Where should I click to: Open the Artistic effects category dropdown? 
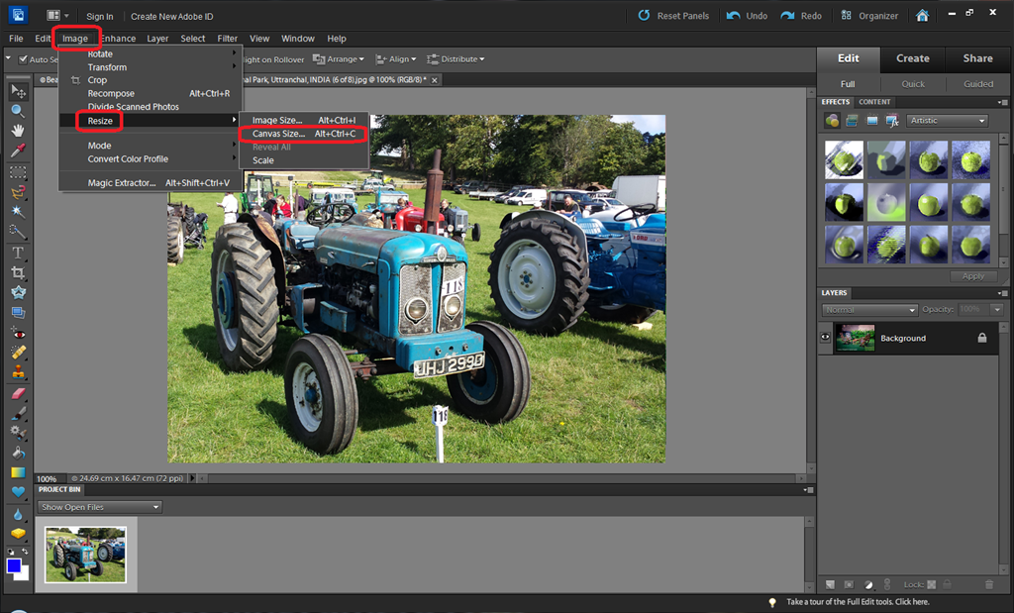pyautogui.click(x=948, y=121)
